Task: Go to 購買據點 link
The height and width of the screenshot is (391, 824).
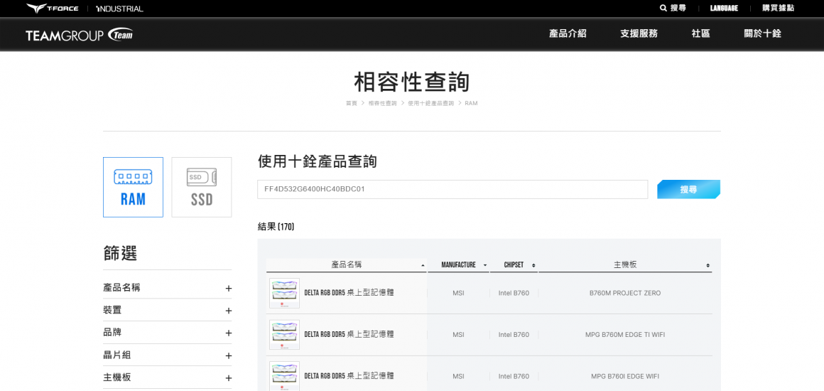Action: tap(778, 8)
